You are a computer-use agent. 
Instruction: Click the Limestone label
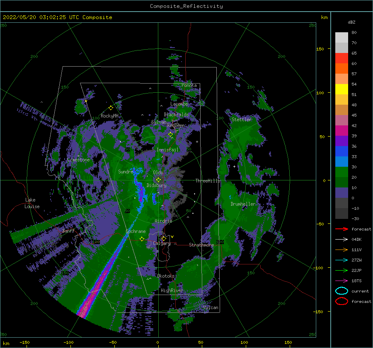[x=78, y=160]
